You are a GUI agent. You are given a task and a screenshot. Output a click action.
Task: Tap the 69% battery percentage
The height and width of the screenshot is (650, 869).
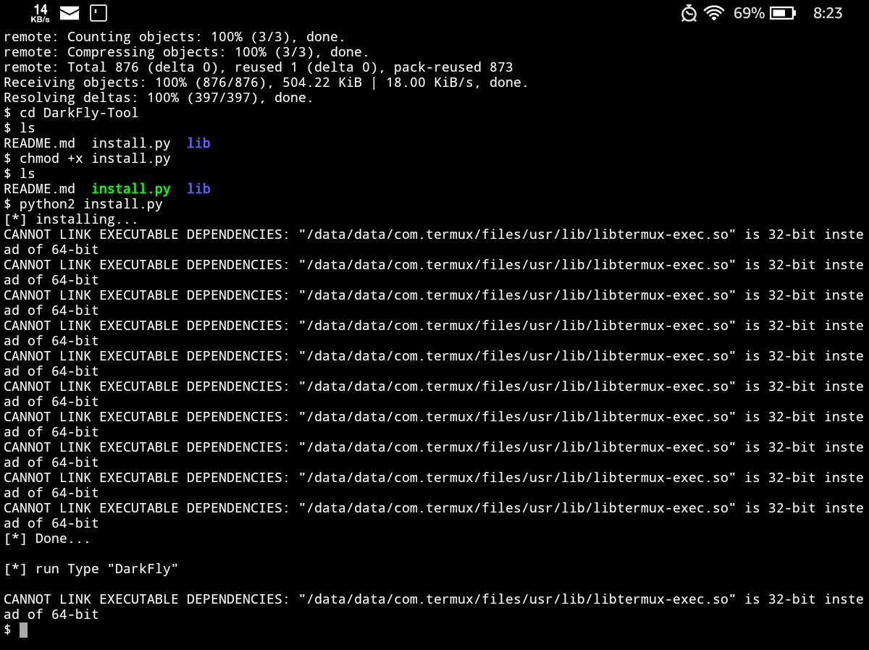[x=749, y=13]
